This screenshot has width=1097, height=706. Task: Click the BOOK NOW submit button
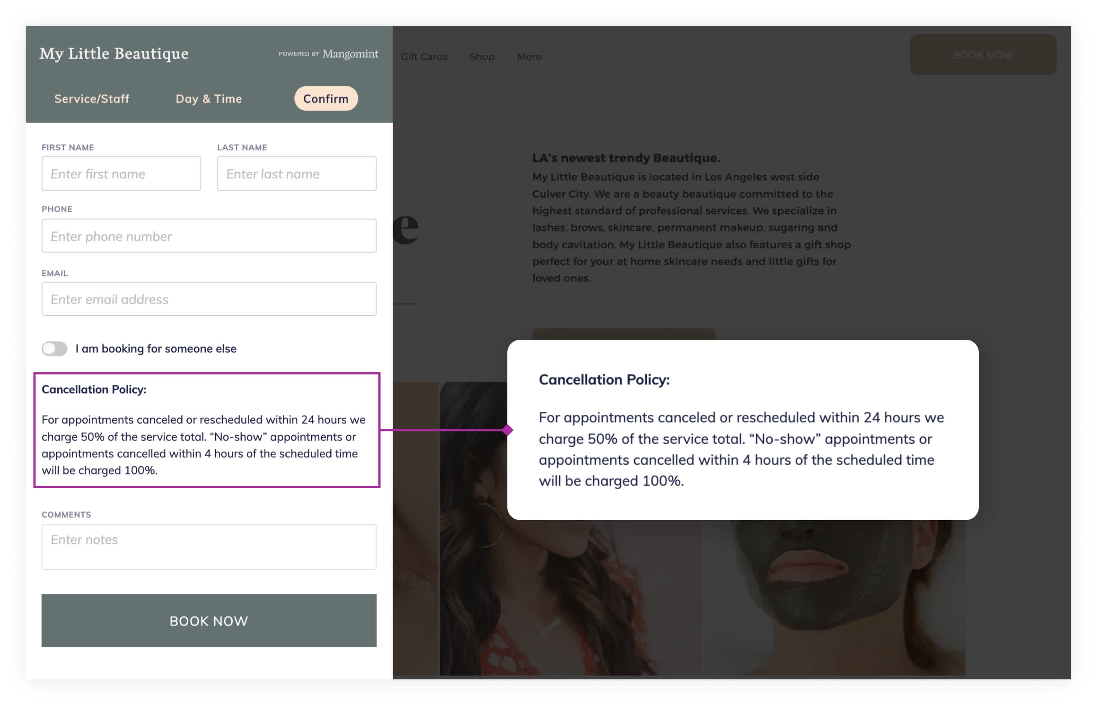(209, 621)
